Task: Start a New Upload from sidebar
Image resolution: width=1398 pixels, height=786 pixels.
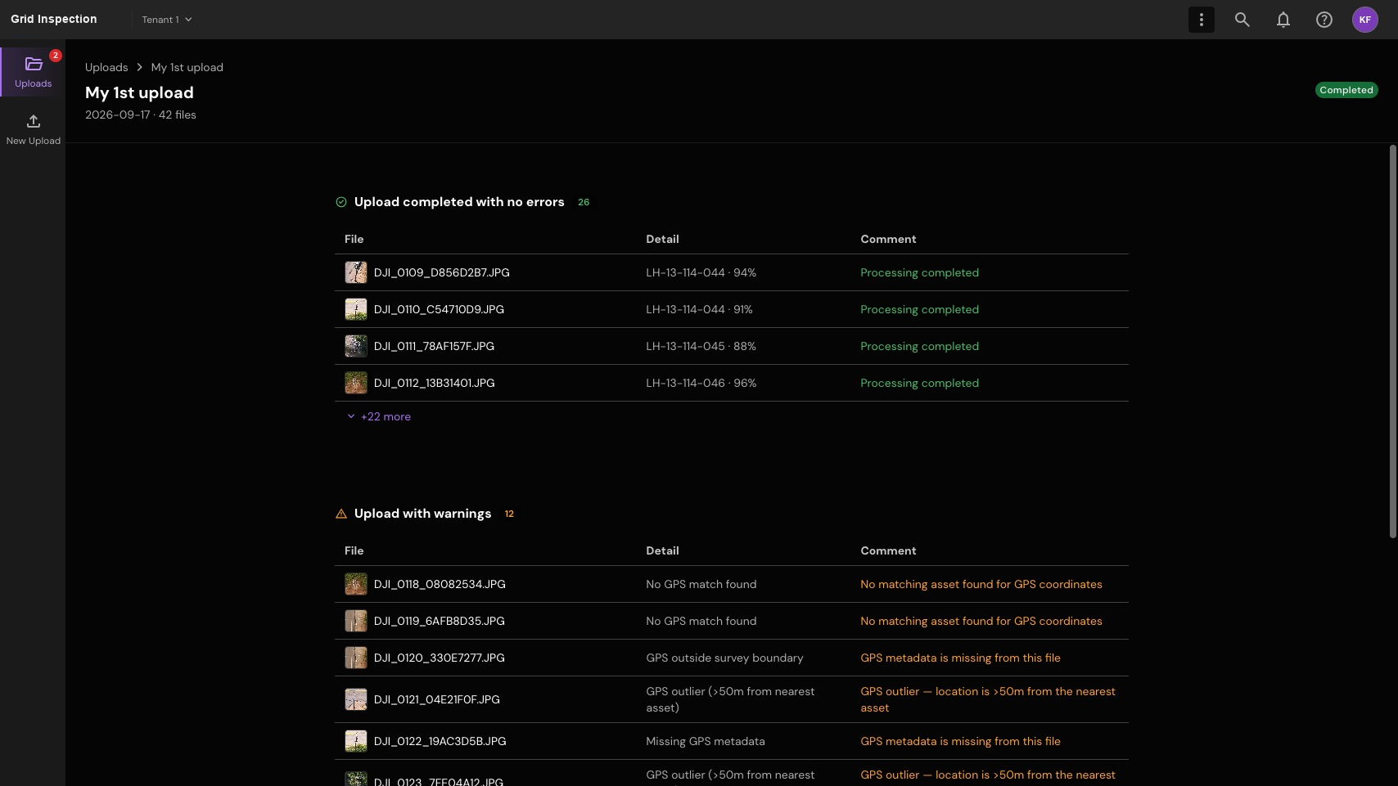Action: 33,129
